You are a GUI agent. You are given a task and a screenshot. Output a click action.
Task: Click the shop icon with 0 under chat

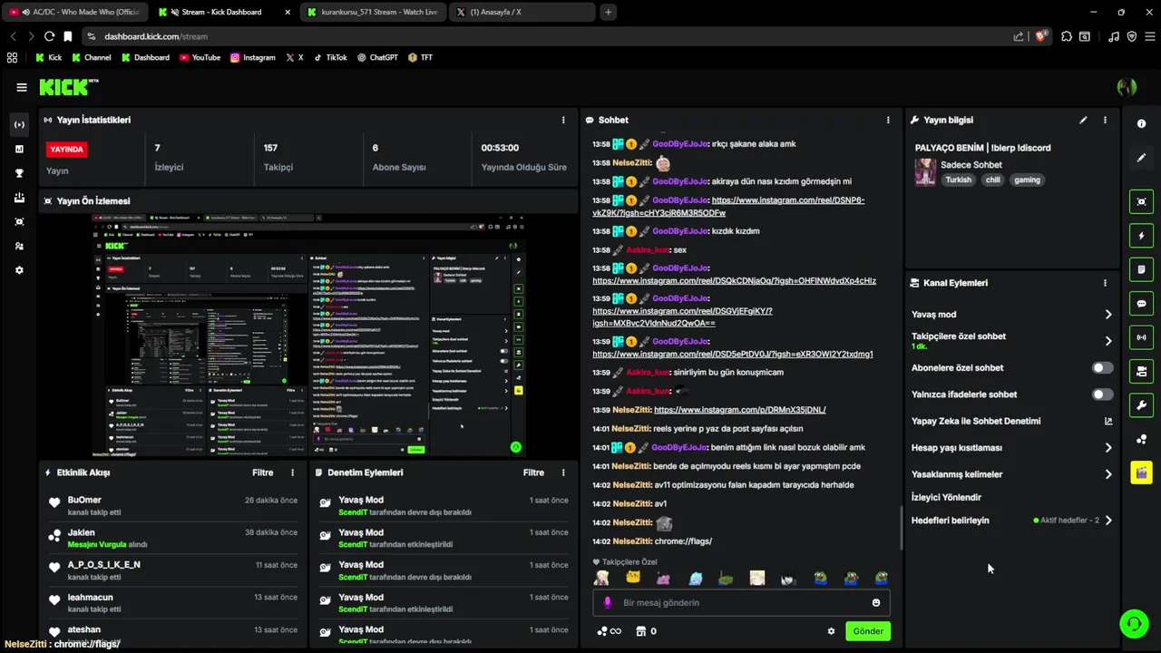(646, 631)
